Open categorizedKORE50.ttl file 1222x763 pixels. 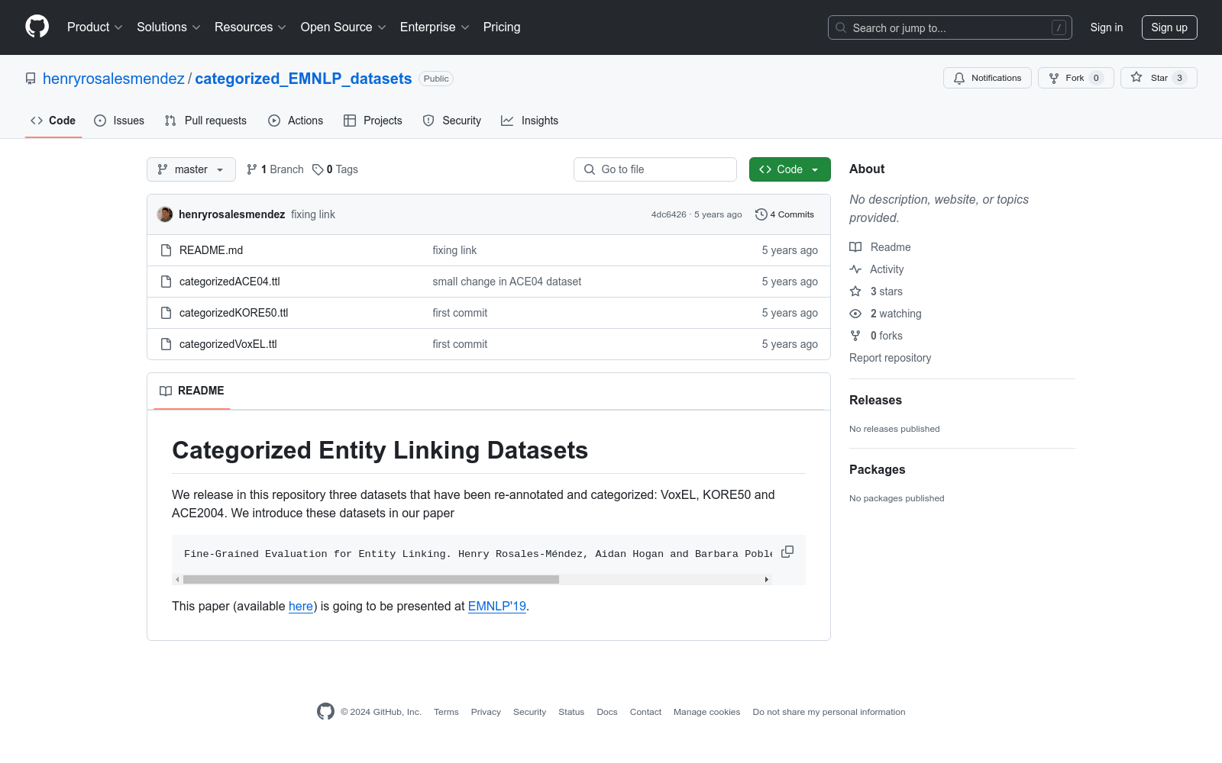(234, 313)
